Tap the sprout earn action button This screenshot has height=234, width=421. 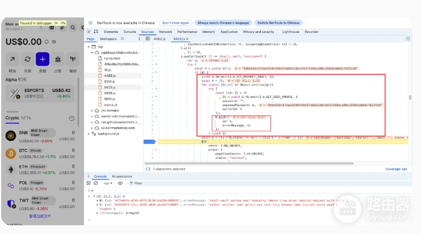[72, 59]
